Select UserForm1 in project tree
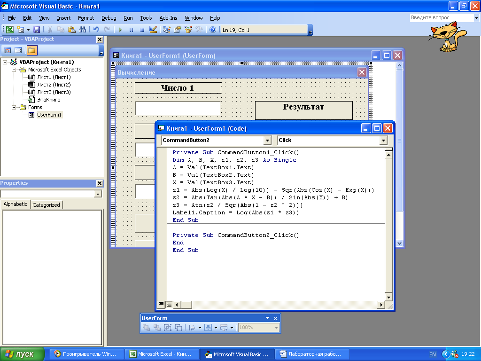Viewport: 481px width, 361px height. coord(49,115)
